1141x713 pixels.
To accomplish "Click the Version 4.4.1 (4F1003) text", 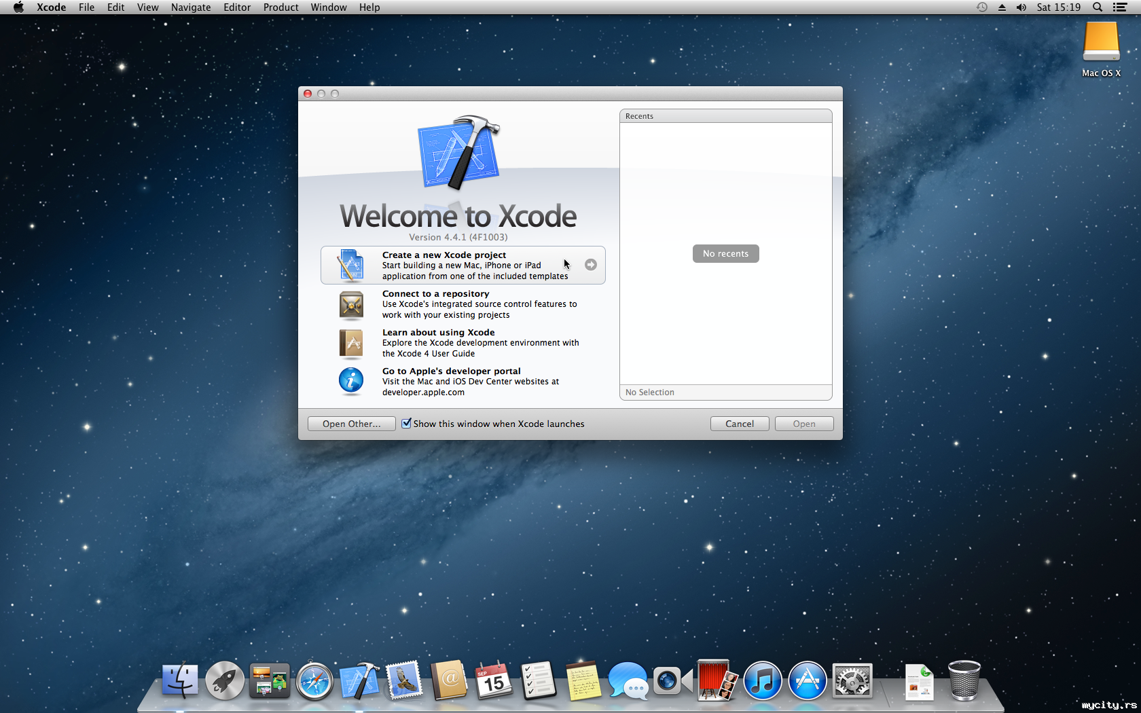I will 458,237.
